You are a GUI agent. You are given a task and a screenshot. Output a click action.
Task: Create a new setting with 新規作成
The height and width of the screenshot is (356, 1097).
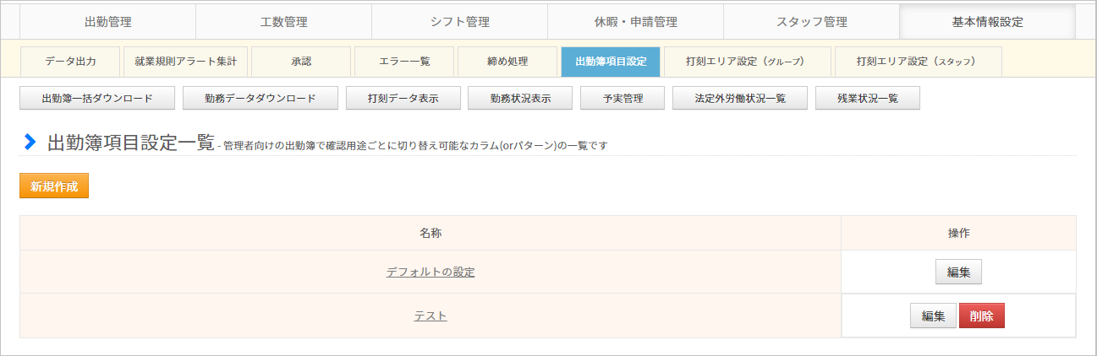tap(54, 186)
